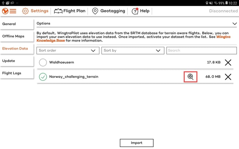The image size is (239, 149).
Task: Select the Update tab
Action: (17, 61)
